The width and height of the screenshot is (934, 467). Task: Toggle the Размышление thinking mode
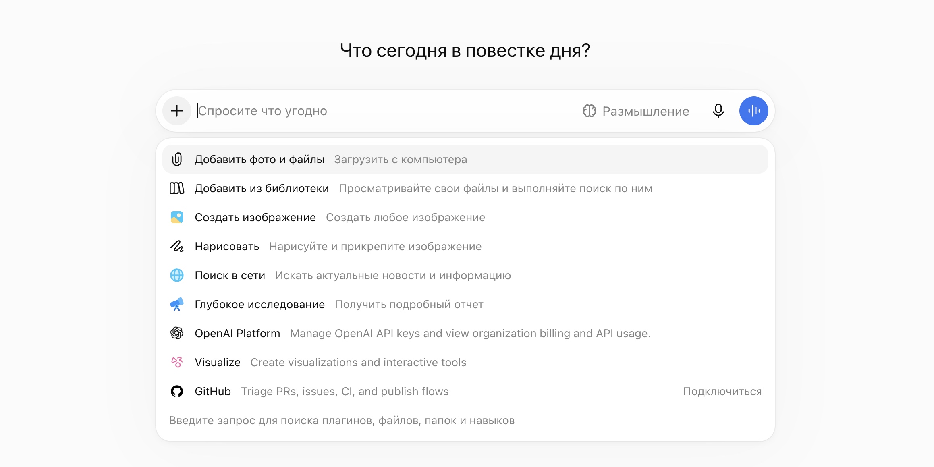click(636, 111)
